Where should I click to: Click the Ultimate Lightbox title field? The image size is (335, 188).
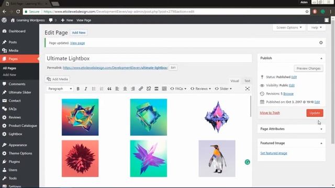point(149,58)
